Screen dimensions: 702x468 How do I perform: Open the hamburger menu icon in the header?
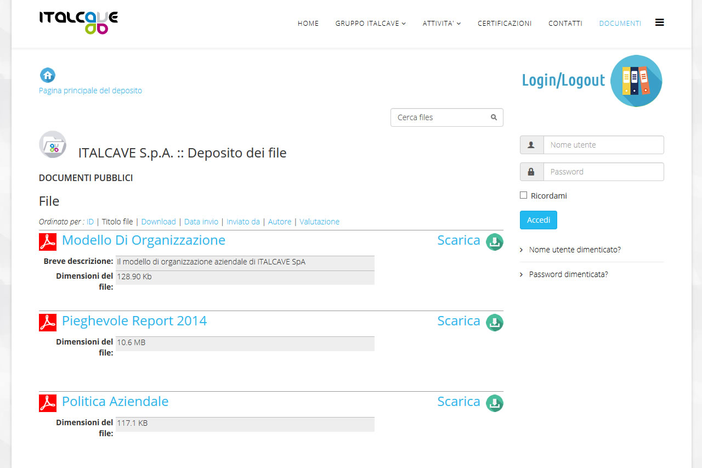(659, 22)
